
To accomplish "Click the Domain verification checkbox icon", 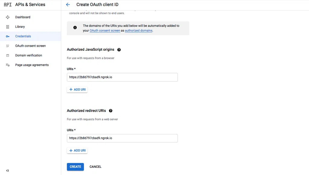I will click(x=8, y=56).
